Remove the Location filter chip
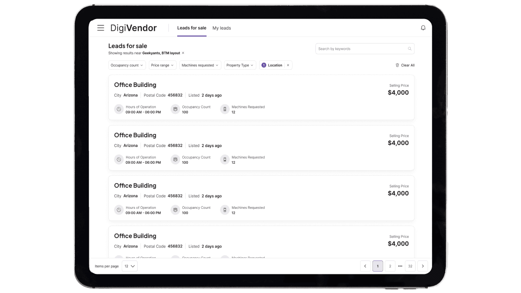 288,66
